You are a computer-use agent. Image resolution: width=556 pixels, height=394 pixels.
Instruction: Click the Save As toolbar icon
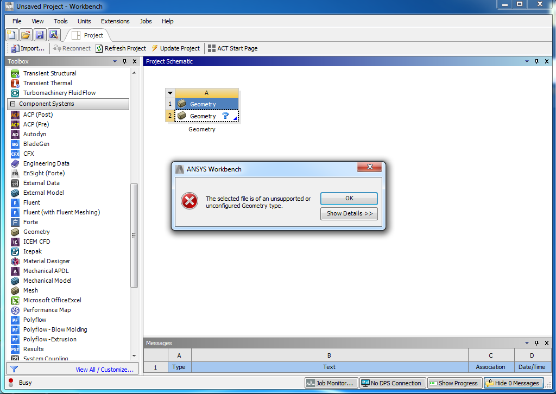click(54, 35)
